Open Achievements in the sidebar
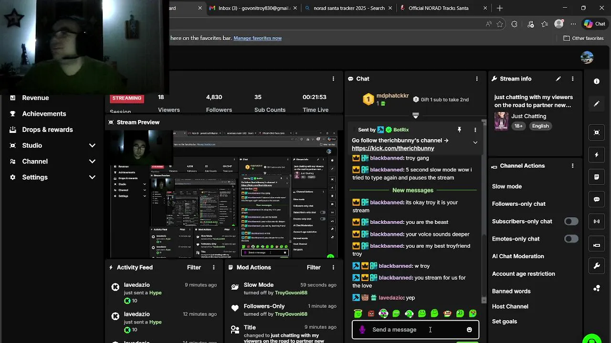 tap(44, 114)
